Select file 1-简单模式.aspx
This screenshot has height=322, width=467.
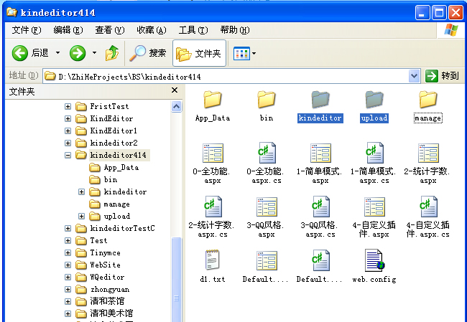pyautogui.click(x=320, y=164)
